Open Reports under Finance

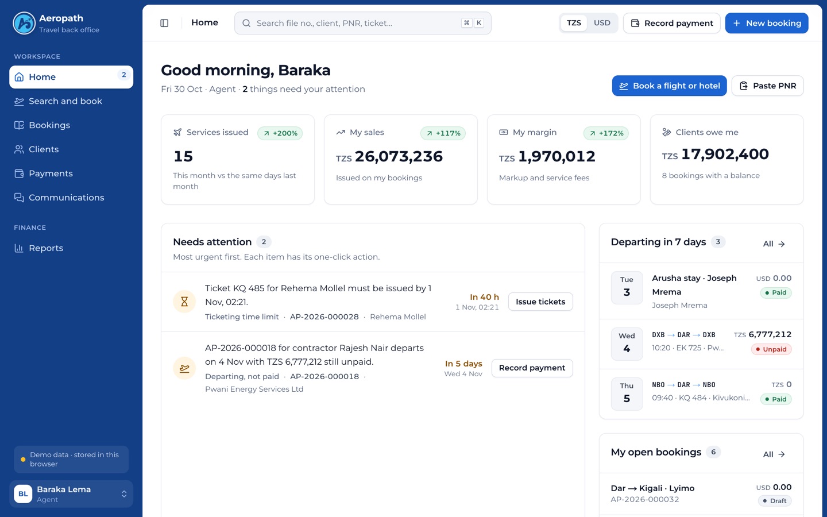71,248
